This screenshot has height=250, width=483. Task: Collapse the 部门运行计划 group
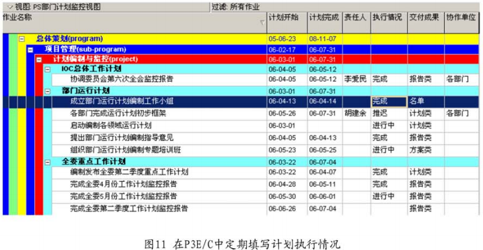[47, 90]
